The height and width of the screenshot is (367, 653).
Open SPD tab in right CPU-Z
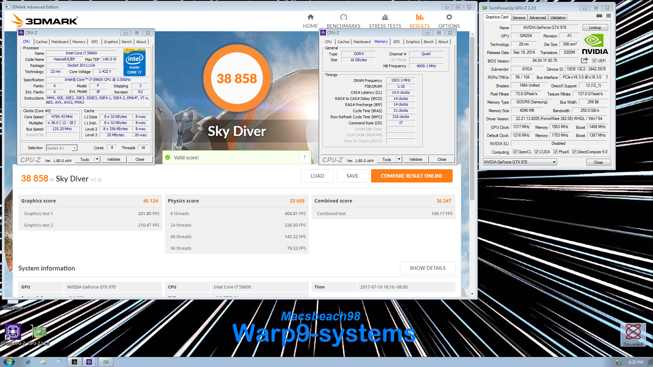click(x=396, y=42)
